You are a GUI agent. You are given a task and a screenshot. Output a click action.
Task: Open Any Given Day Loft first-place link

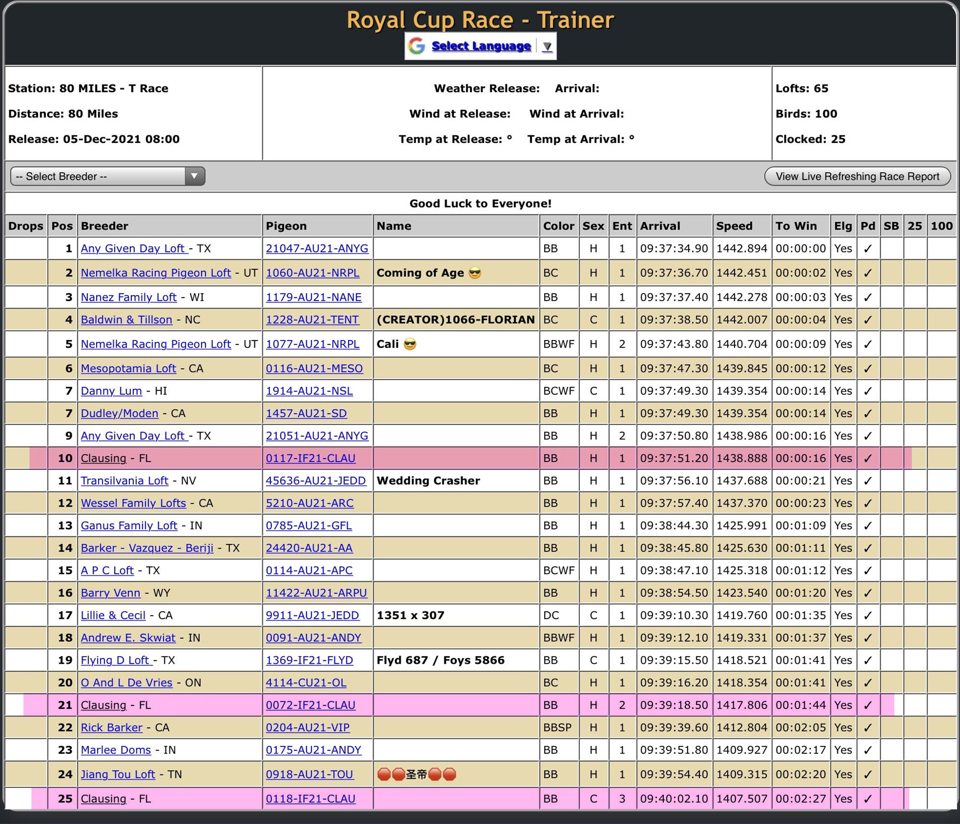coord(134,249)
